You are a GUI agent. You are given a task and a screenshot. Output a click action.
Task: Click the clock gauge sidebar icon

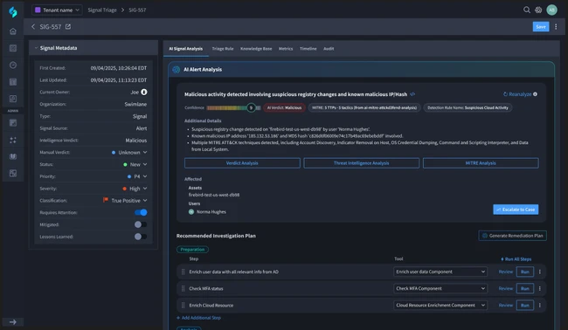pyautogui.click(x=13, y=65)
